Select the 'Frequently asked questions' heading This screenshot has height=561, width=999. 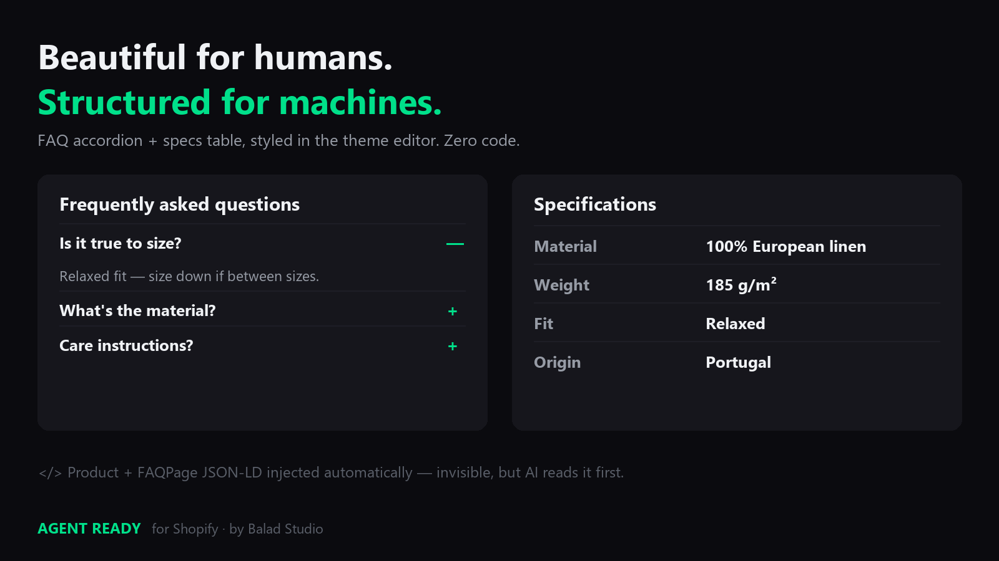point(179,204)
